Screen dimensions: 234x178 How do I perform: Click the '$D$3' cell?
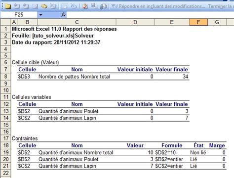(x=24, y=77)
